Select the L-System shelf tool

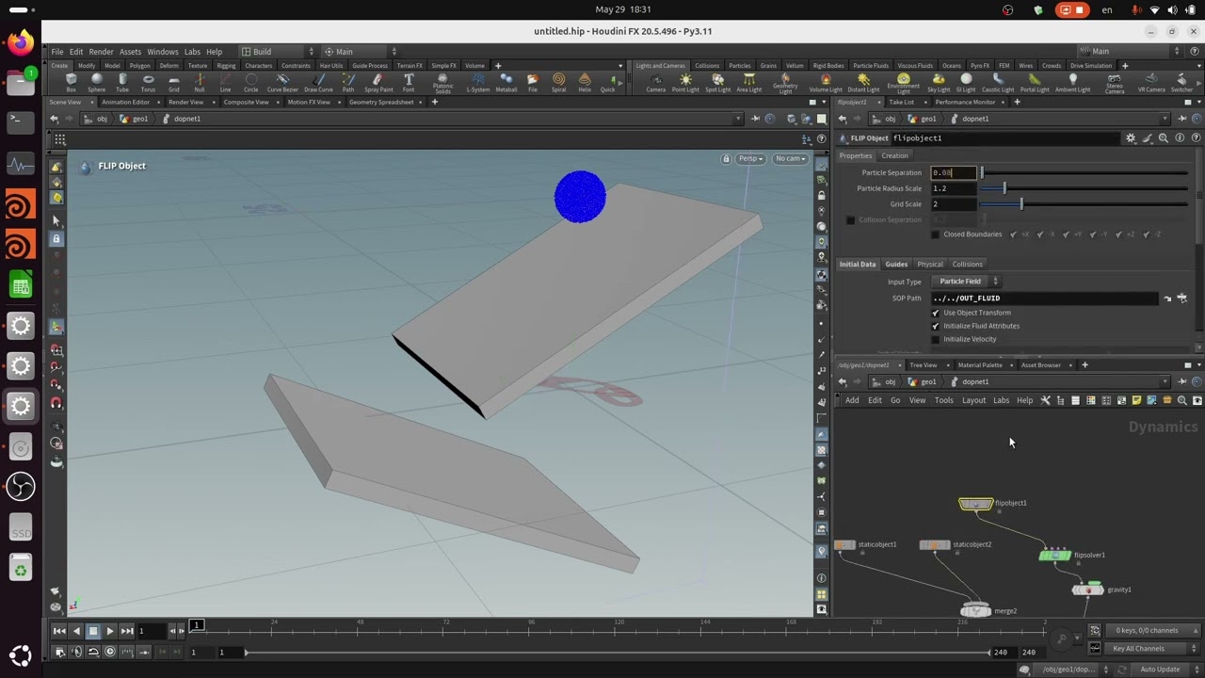click(478, 82)
